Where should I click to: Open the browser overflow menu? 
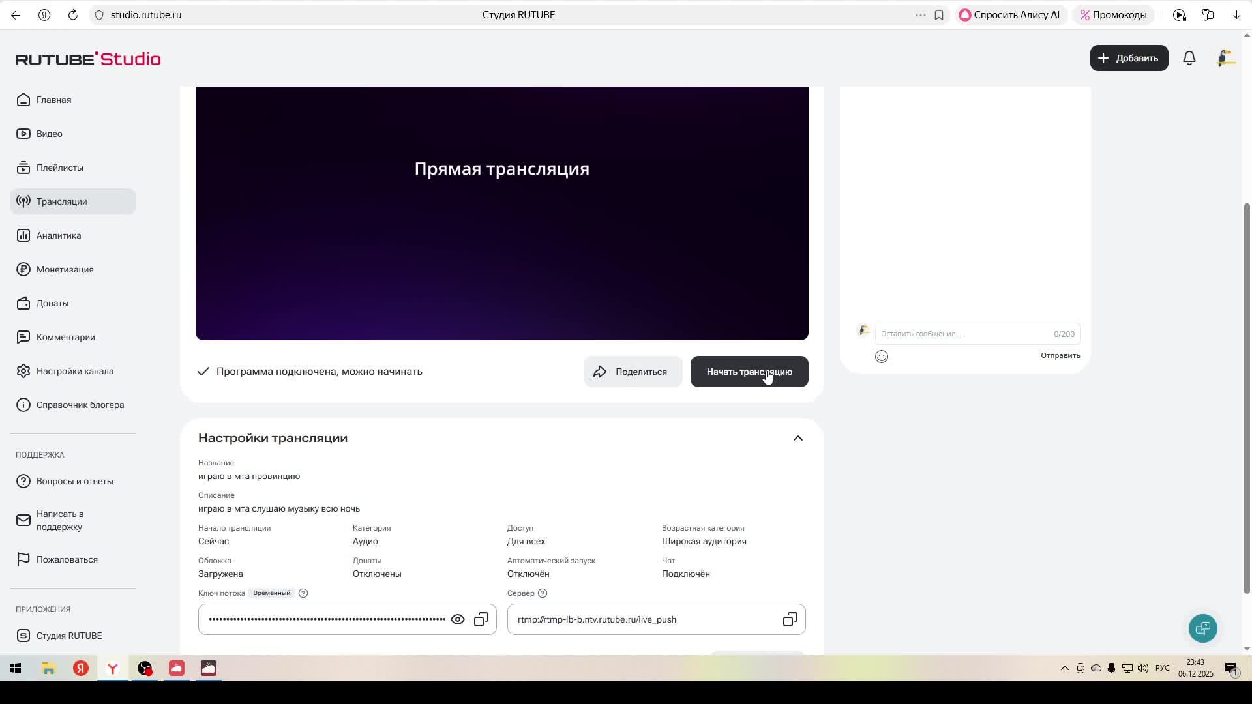coord(920,14)
